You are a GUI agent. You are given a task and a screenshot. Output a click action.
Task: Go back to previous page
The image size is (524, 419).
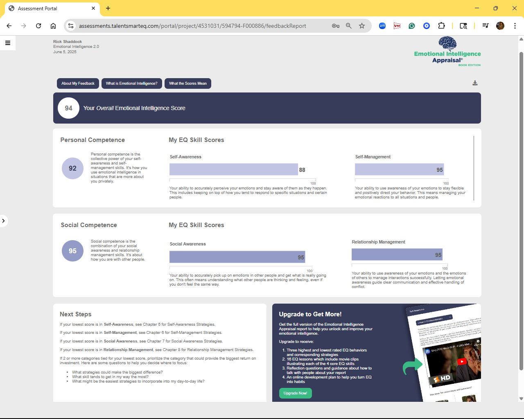(x=9, y=26)
